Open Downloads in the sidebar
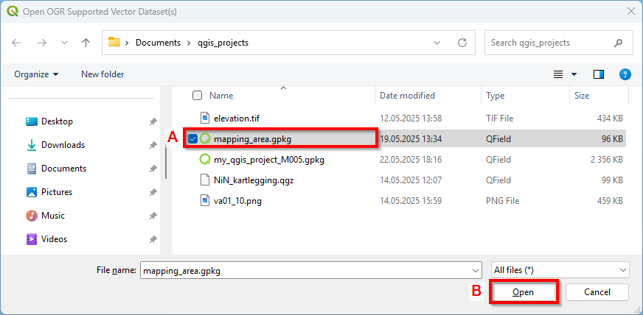This screenshot has width=643, height=315. (63, 145)
